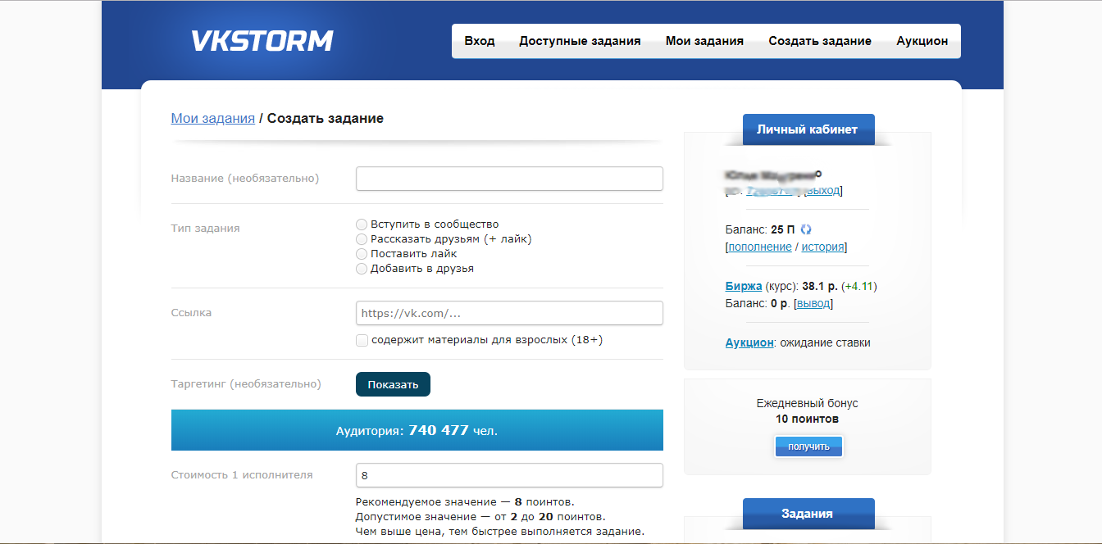This screenshot has height=544, width=1102.
Task: Open the «пополнение» balance top-up link
Action: [x=758, y=246]
